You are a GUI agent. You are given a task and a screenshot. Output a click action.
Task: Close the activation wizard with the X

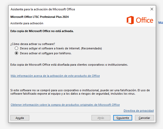click(152, 9)
